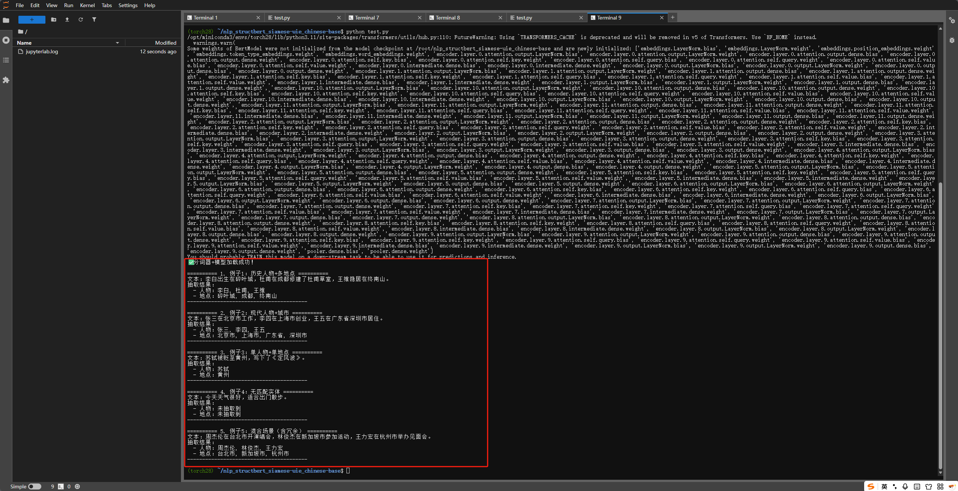The height and width of the screenshot is (491, 958).
Task: Switch input language via 英 indicator
Action: (x=884, y=486)
